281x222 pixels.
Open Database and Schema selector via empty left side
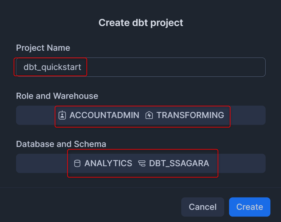tap(42, 163)
